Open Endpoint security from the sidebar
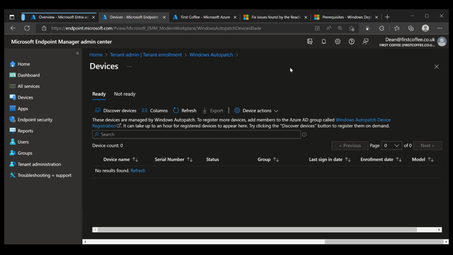 pyautogui.click(x=35, y=120)
